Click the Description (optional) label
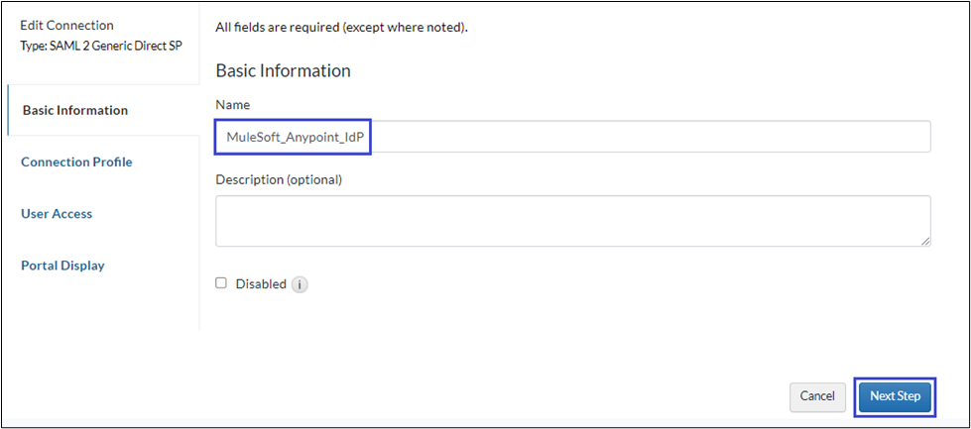Image resolution: width=971 pixels, height=429 pixels. 279,179
